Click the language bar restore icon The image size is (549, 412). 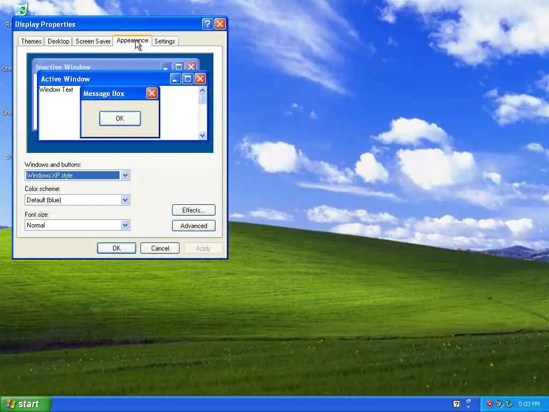coord(469,401)
